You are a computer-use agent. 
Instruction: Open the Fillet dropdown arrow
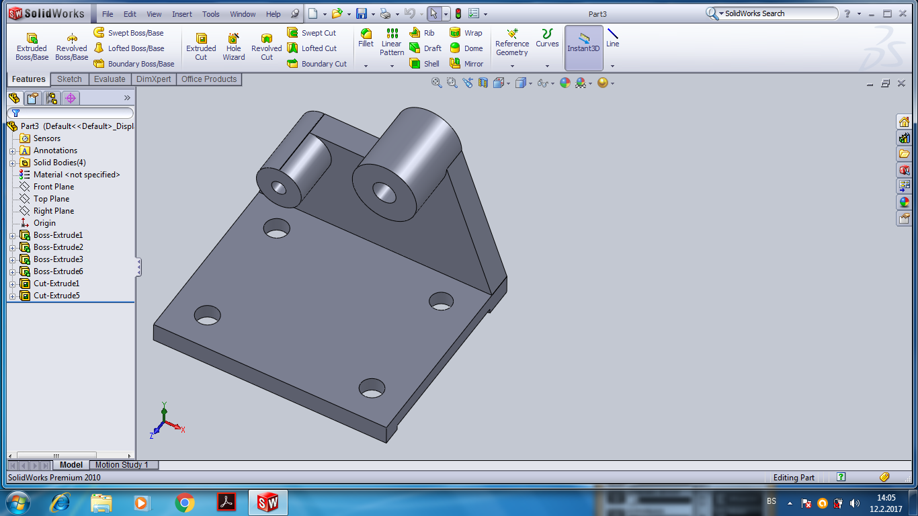click(366, 66)
